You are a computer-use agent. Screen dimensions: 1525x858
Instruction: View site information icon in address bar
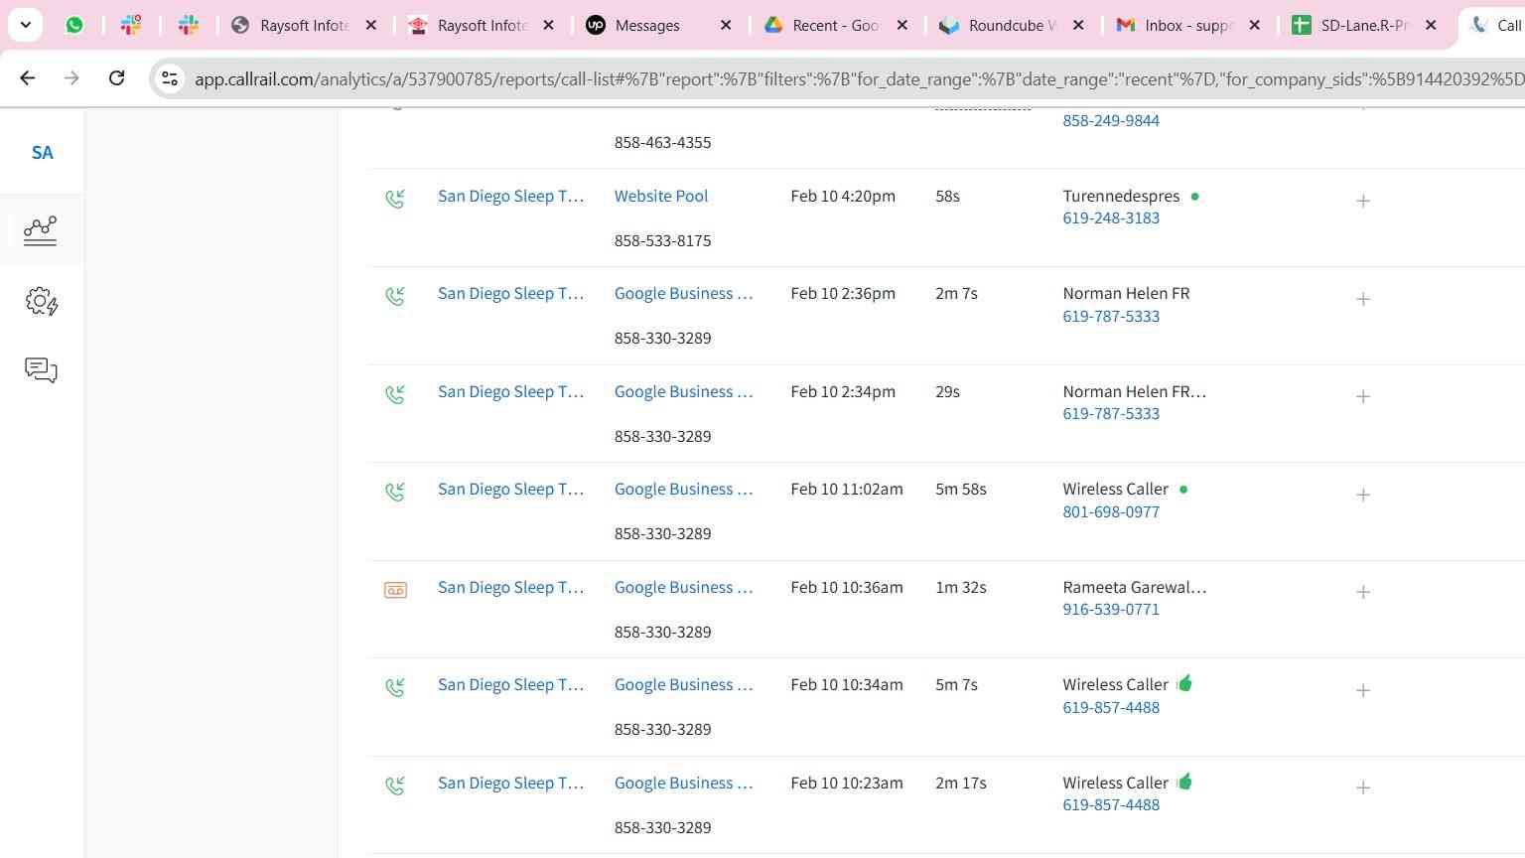coord(170,78)
